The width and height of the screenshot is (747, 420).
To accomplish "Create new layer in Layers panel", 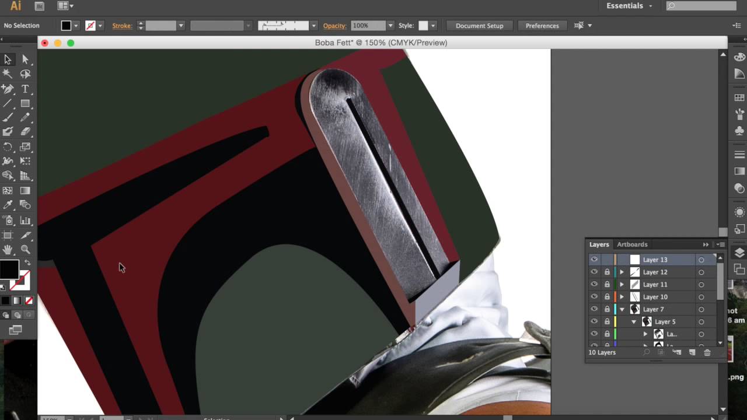I will pyautogui.click(x=692, y=352).
